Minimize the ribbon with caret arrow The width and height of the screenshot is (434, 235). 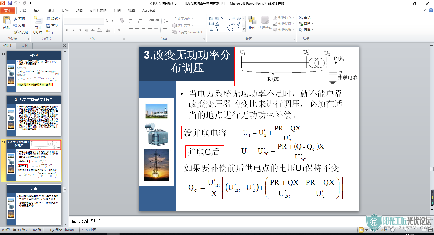click(425, 11)
